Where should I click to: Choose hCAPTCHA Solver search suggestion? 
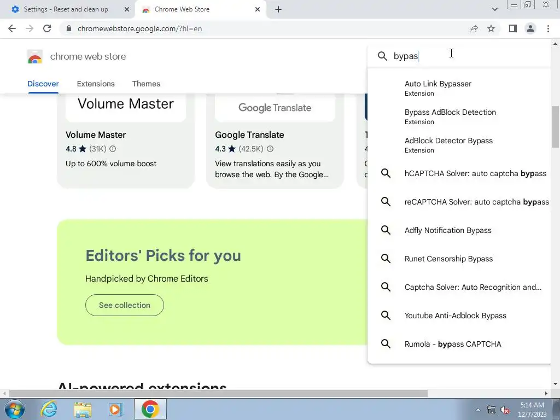coord(459,173)
